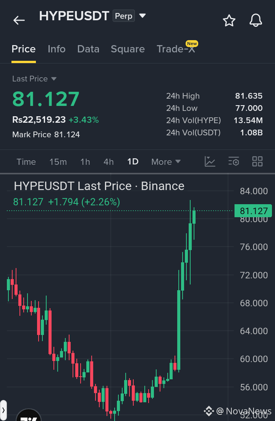This screenshot has width=275, height=421.
Task: Add HYPEUSDT to favorites with star icon
Action: [x=229, y=20]
